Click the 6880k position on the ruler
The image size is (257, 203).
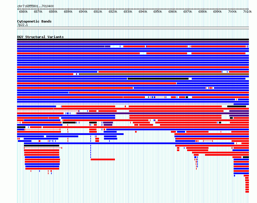click(x=53, y=12)
